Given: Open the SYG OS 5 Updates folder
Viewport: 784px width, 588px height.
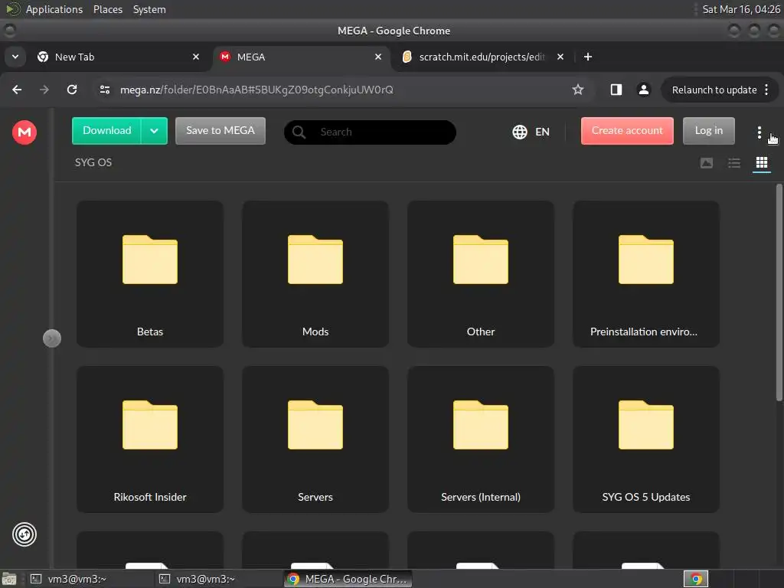Looking at the screenshot, I should coord(646,439).
